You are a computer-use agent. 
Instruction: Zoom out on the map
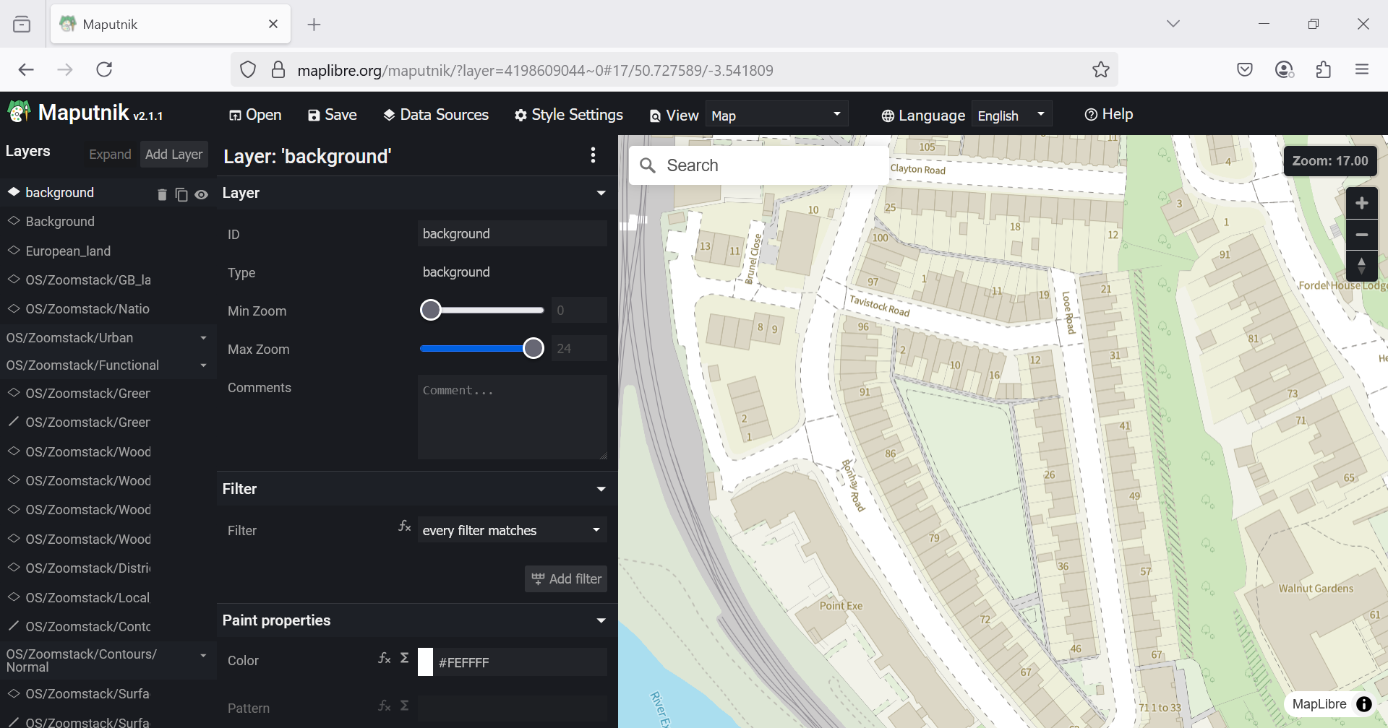[1361, 235]
